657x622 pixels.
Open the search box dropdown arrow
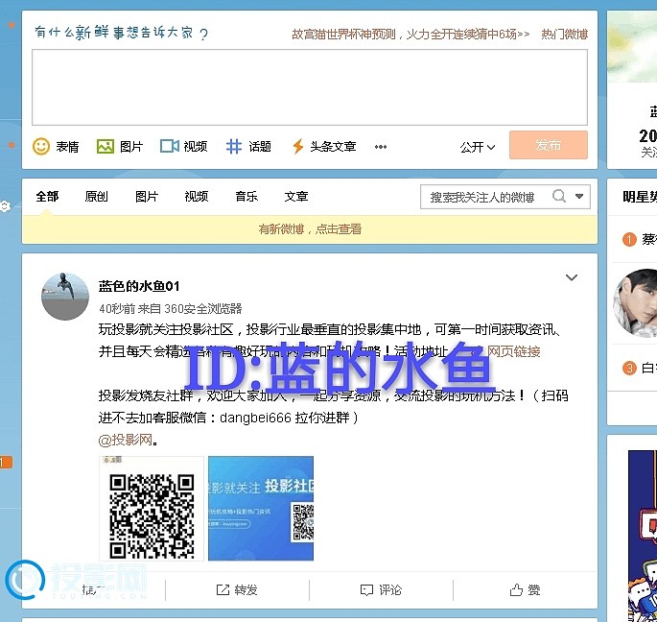pos(579,196)
